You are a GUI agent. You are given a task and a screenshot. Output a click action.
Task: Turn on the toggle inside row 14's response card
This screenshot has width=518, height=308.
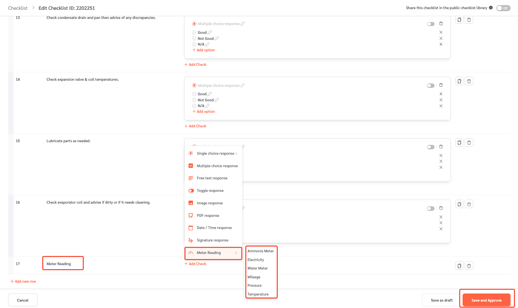coord(430,85)
